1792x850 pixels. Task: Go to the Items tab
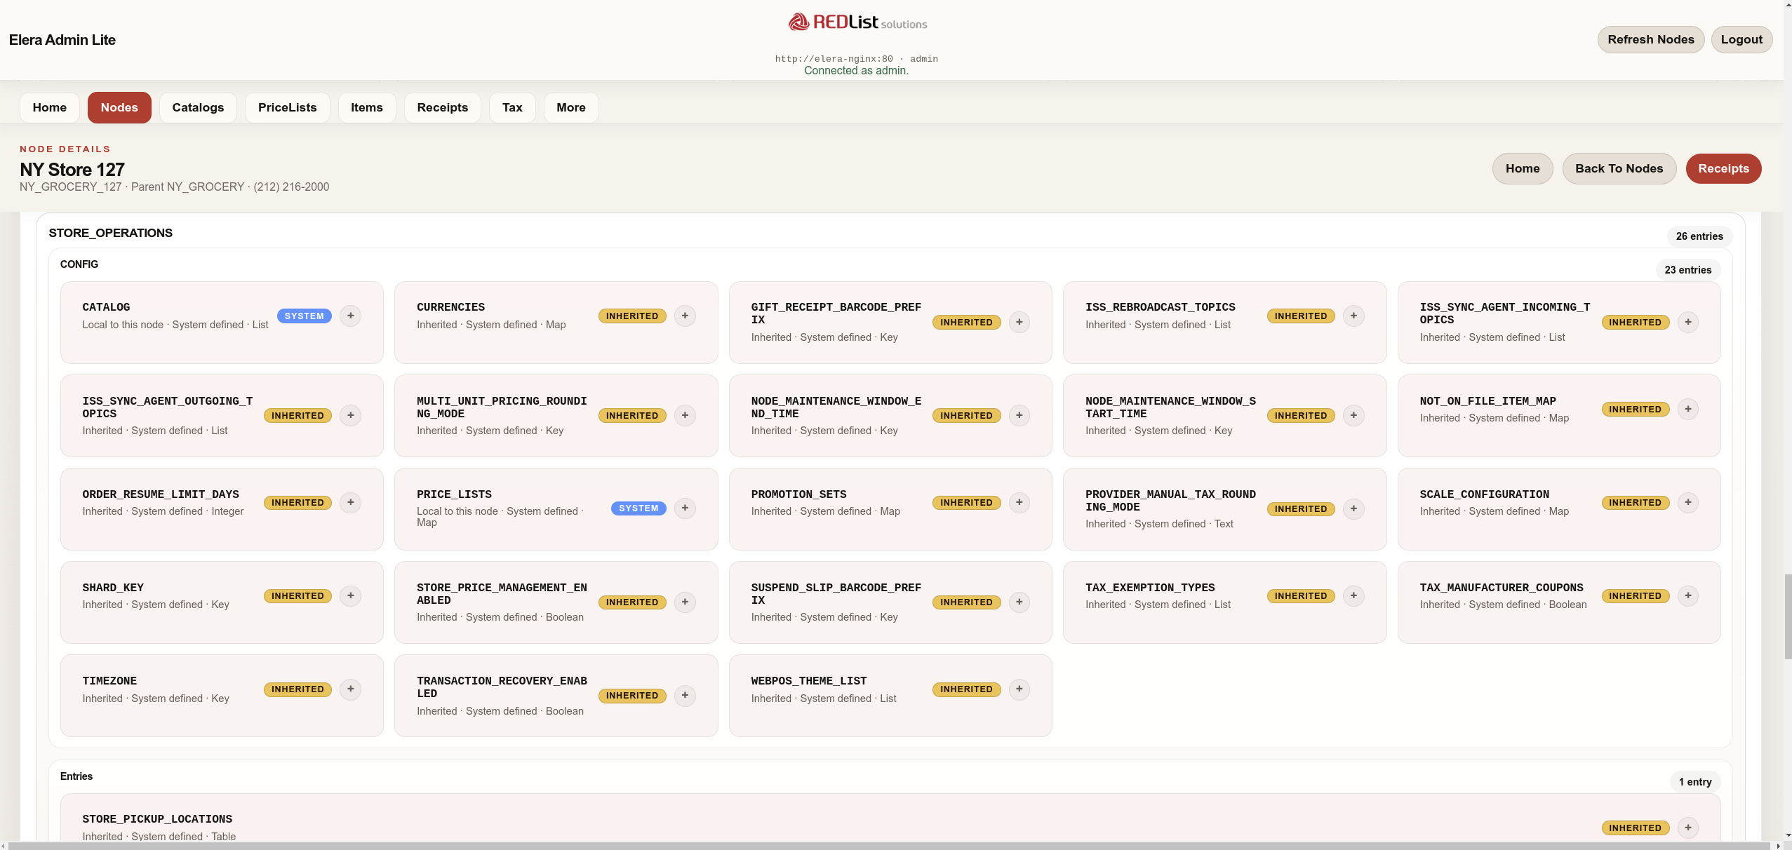(366, 107)
